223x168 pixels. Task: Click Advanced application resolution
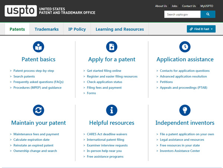pos(183,77)
